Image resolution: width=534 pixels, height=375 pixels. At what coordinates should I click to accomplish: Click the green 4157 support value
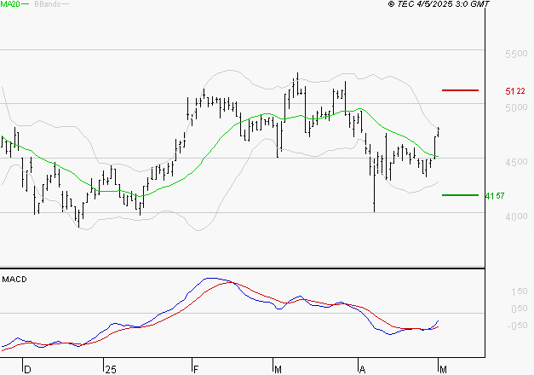click(x=495, y=196)
